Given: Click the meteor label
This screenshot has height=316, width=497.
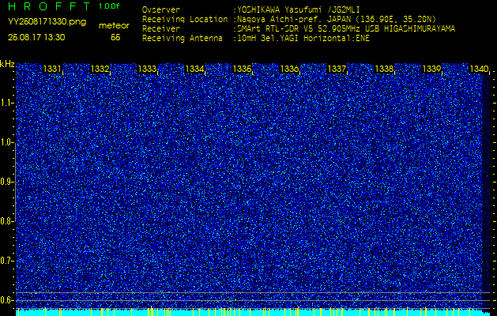Looking at the screenshot, I should click(114, 26).
